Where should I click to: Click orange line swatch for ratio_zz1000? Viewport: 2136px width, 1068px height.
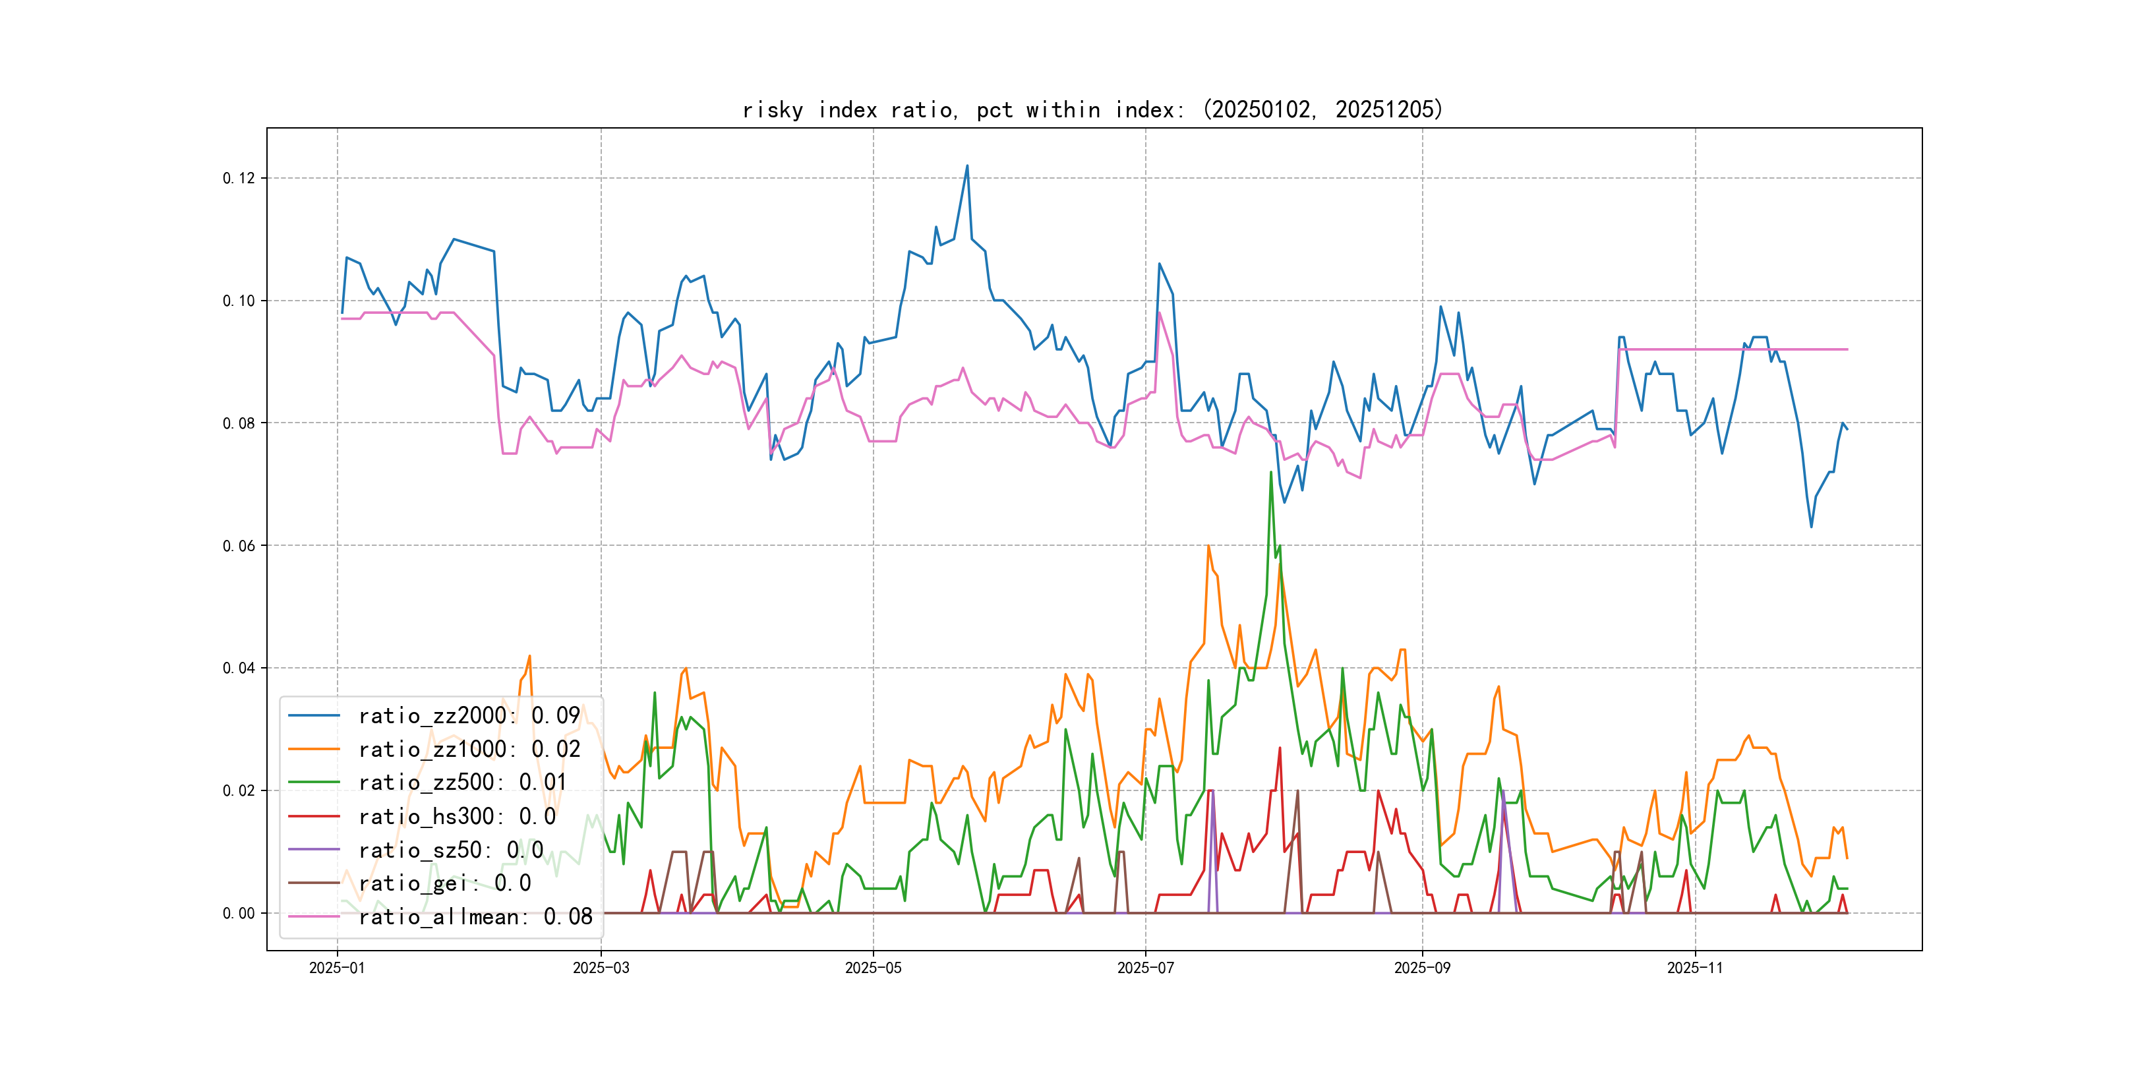313,750
